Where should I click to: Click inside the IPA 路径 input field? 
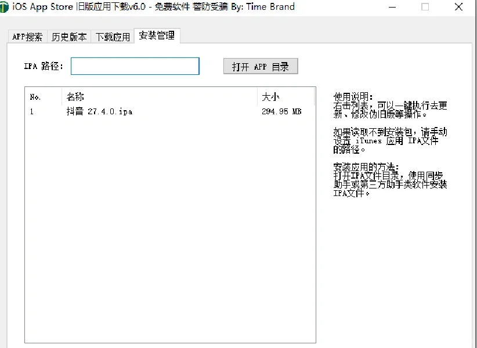[135, 66]
